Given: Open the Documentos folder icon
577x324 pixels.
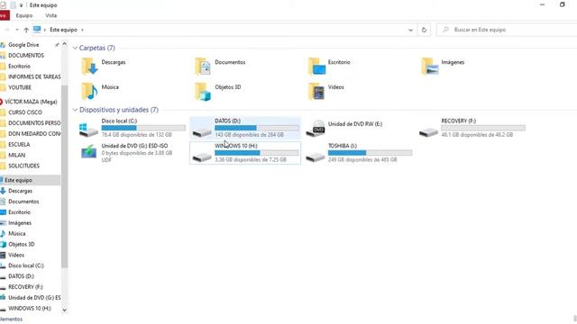Looking at the screenshot, I should click(x=203, y=67).
